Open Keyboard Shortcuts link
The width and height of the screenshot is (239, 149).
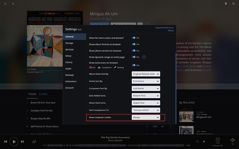[164, 28]
